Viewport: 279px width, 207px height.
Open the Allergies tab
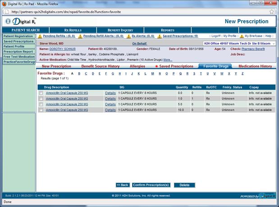coord(137,66)
